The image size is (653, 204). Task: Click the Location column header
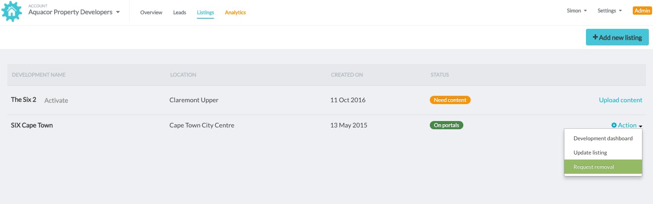183,75
